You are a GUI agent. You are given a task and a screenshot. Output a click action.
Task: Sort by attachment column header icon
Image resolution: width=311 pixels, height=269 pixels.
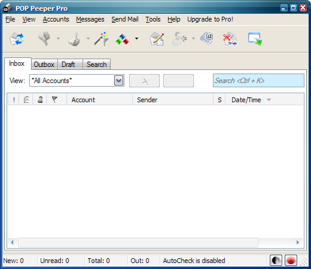pyautogui.click(x=26, y=100)
